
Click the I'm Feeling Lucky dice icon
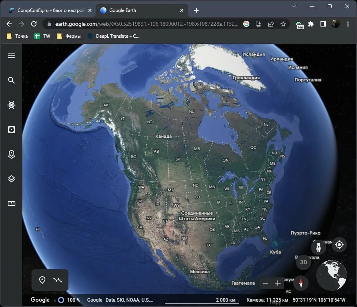[12, 130]
